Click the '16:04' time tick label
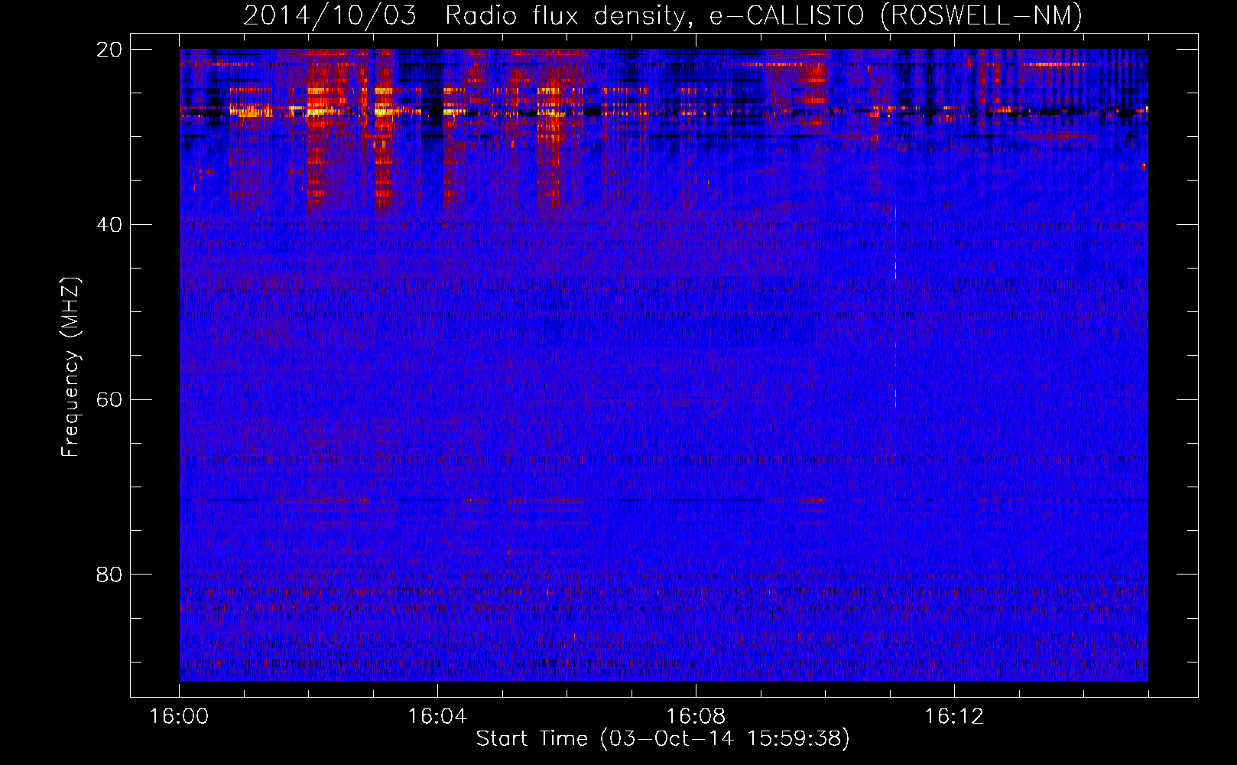 pos(437,716)
